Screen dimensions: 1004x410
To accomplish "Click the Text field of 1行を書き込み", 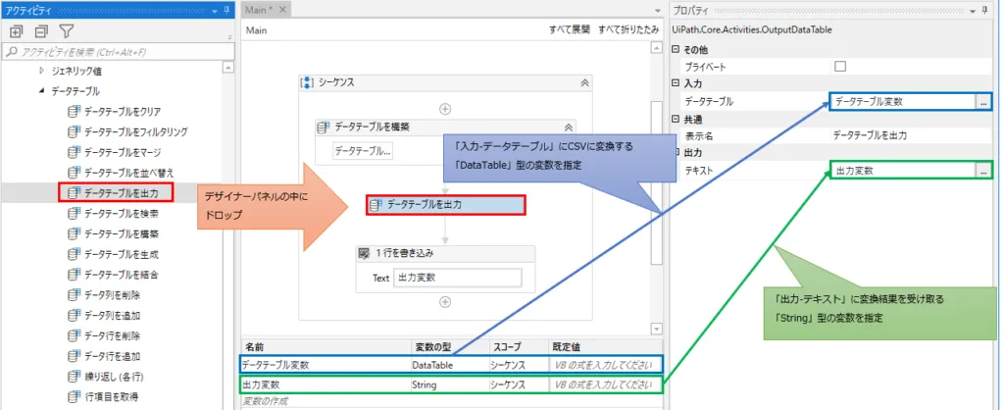I will [457, 278].
